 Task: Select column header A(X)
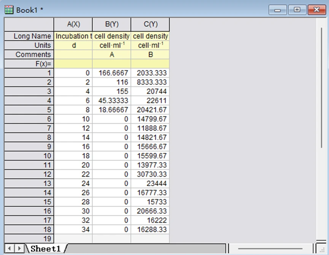(x=73, y=24)
